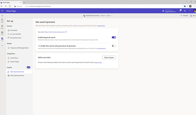Expand the Northwind University site dropdown

point(112,16)
